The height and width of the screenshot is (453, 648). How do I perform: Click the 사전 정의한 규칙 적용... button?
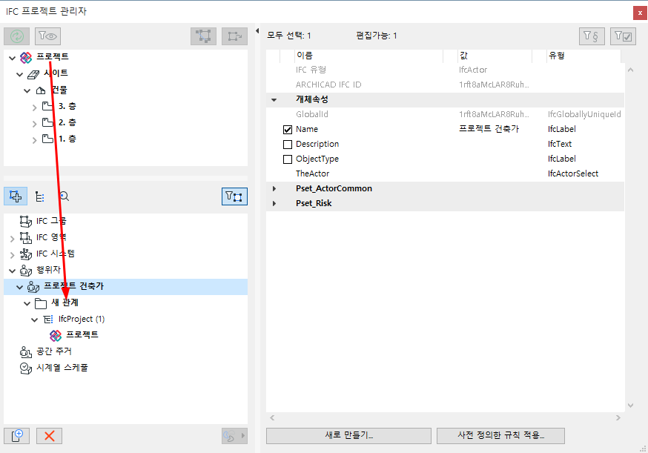[x=500, y=435]
